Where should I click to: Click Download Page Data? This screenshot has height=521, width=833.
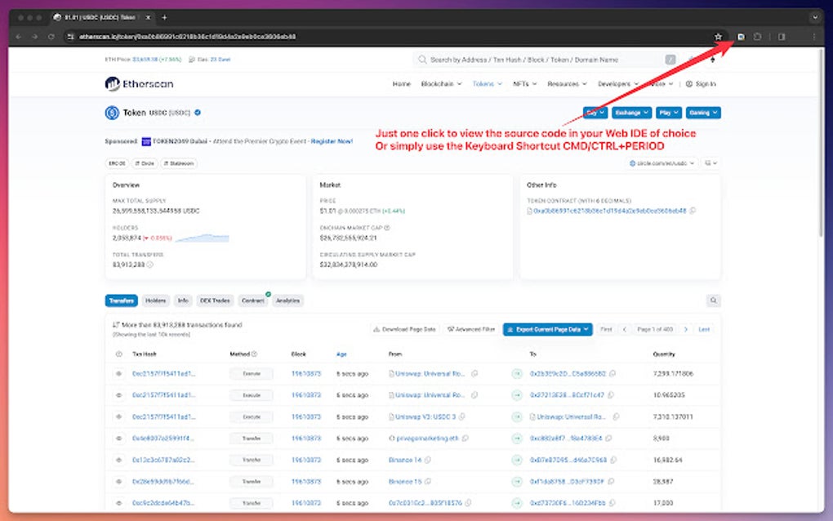pyautogui.click(x=407, y=329)
